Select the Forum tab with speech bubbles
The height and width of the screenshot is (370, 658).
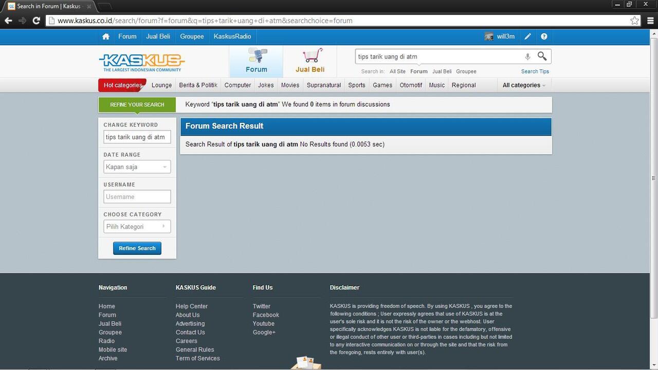pos(256,62)
